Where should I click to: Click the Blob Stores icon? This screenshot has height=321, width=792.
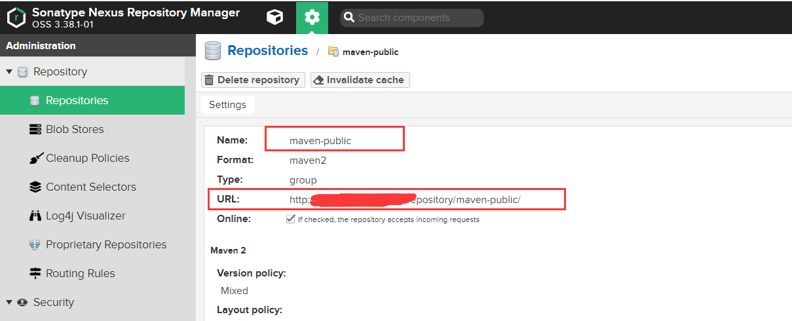point(35,129)
